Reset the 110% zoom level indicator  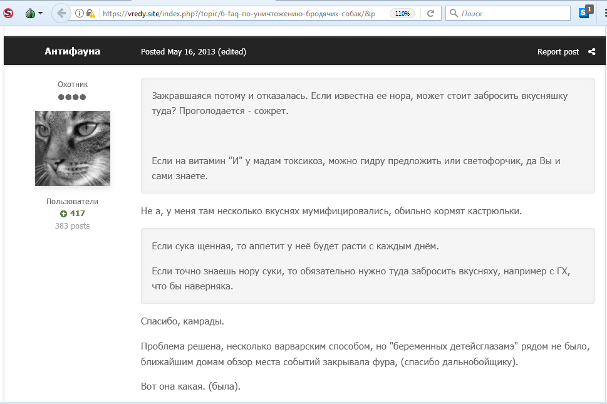(402, 14)
